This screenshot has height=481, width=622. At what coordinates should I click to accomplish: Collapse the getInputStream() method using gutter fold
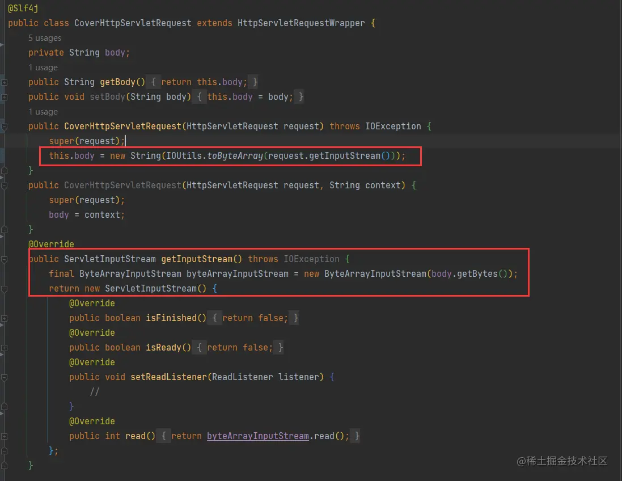coord(4,260)
